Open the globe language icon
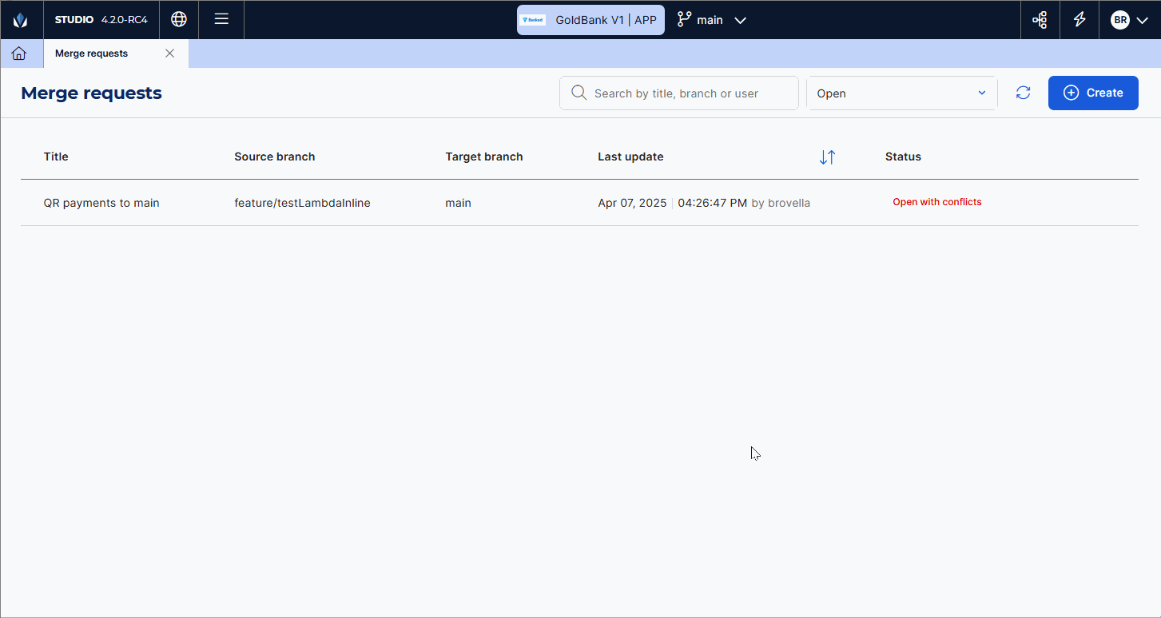Image resolution: width=1161 pixels, height=618 pixels. pos(179,20)
